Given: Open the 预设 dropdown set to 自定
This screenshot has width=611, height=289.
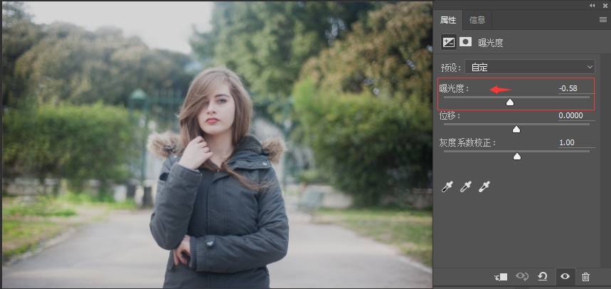Looking at the screenshot, I should pos(530,67).
